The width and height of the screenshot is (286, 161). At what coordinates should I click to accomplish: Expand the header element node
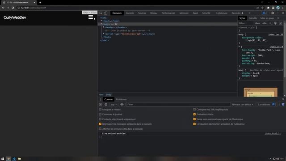(x=104, y=27)
